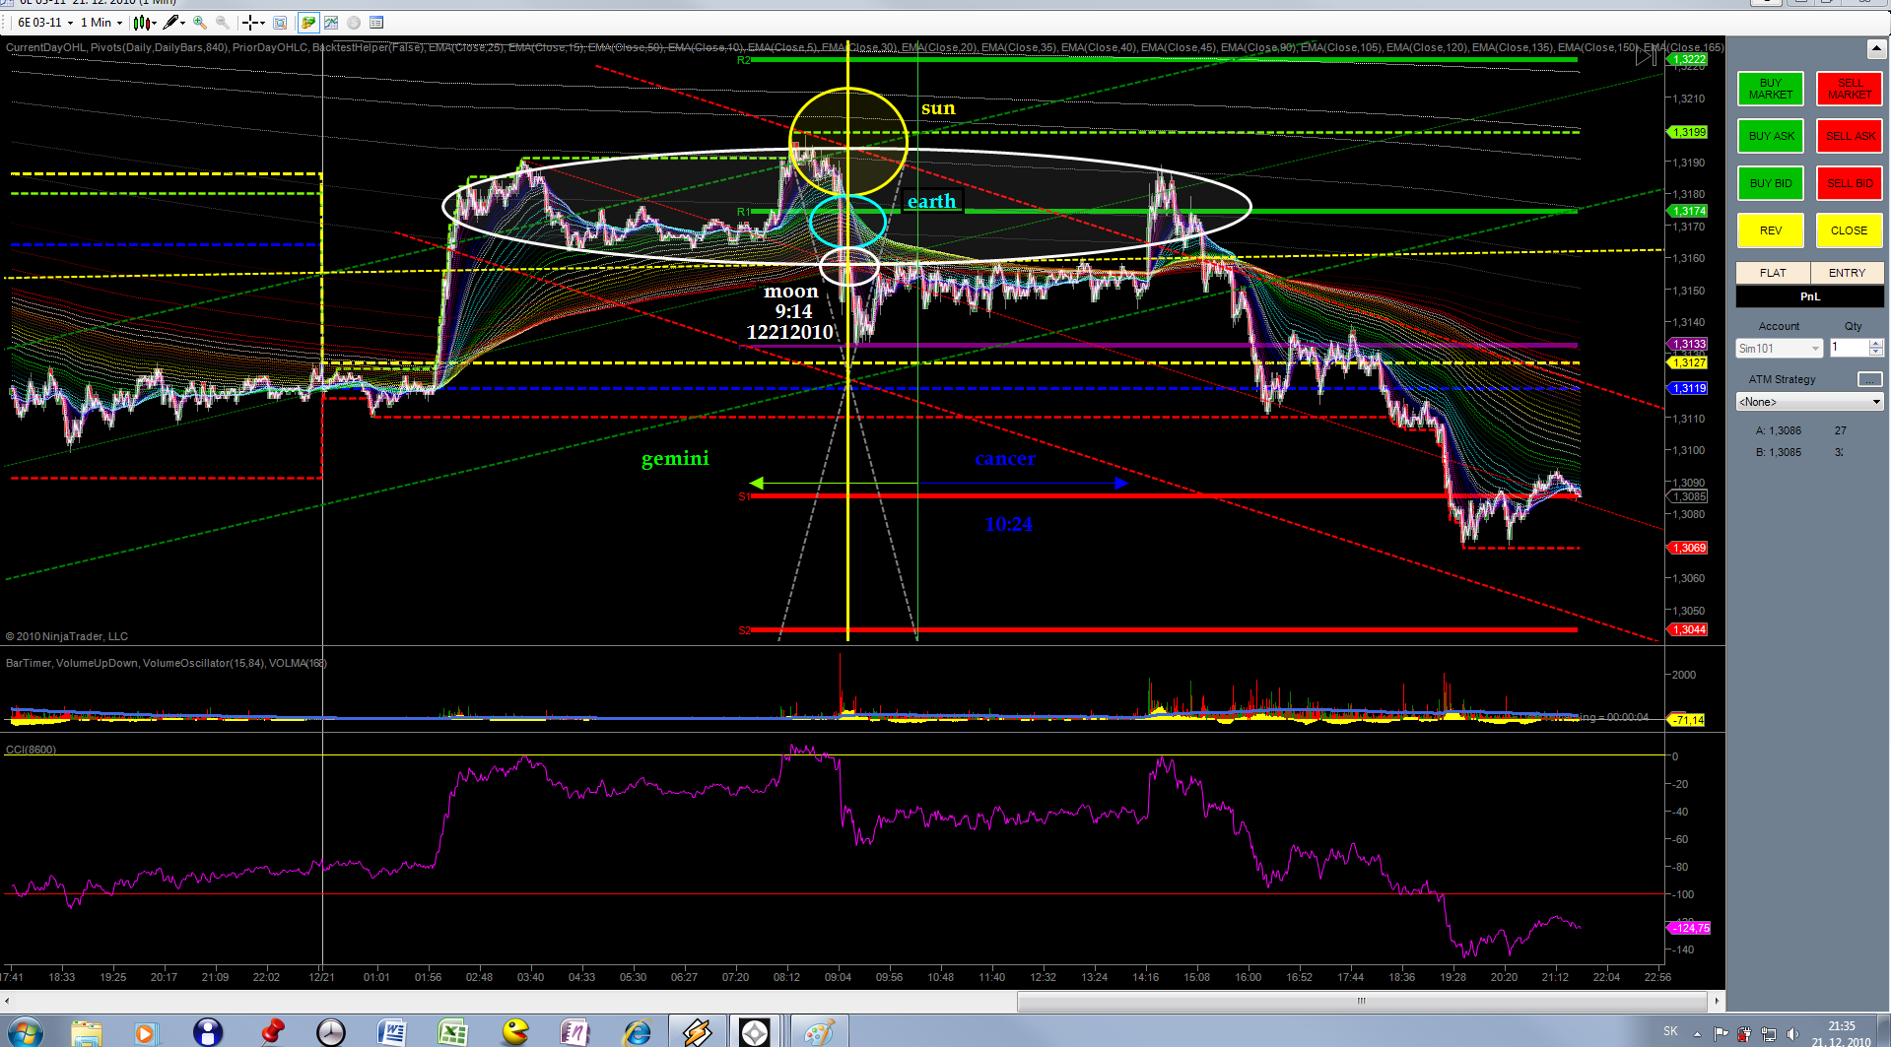Click the ENTRY price cell
Image resolution: width=1891 pixels, height=1047 pixels.
click(1847, 273)
